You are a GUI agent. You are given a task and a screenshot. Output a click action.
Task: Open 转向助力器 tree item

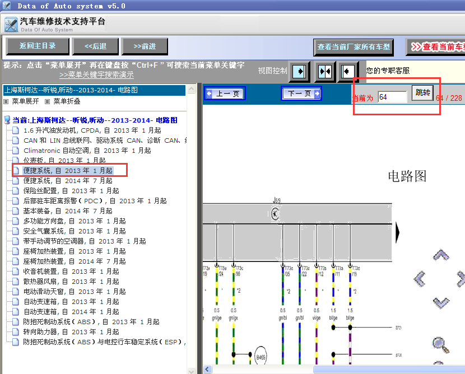click(71, 332)
